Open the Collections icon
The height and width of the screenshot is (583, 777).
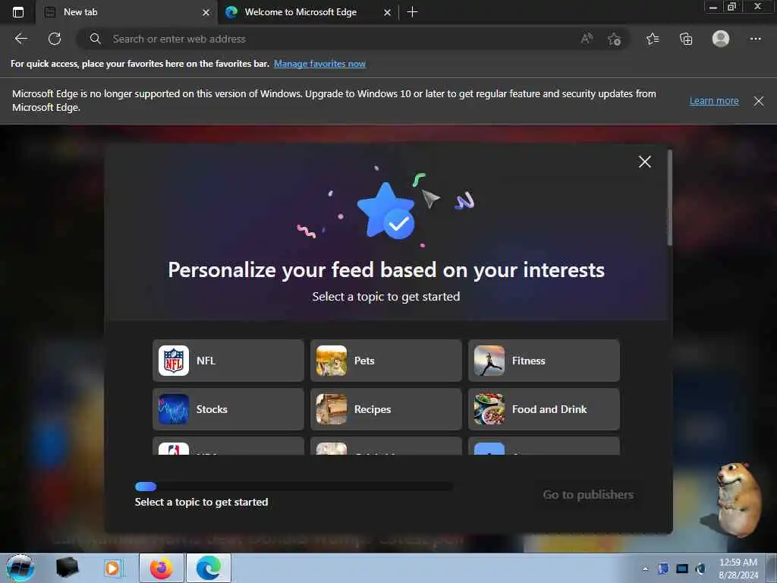(686, 39)
